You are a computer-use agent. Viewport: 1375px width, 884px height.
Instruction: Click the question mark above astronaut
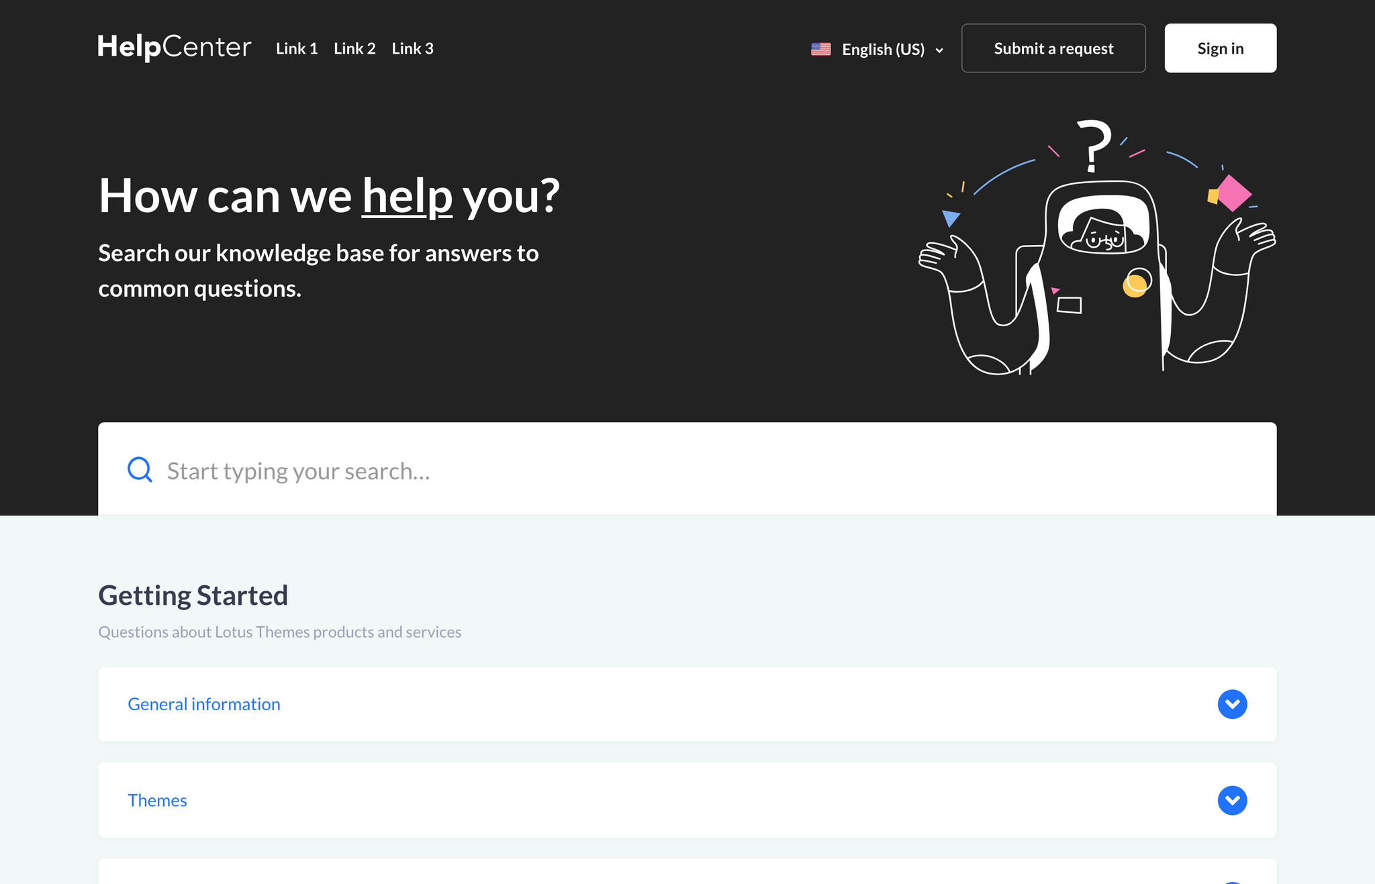1094,146
